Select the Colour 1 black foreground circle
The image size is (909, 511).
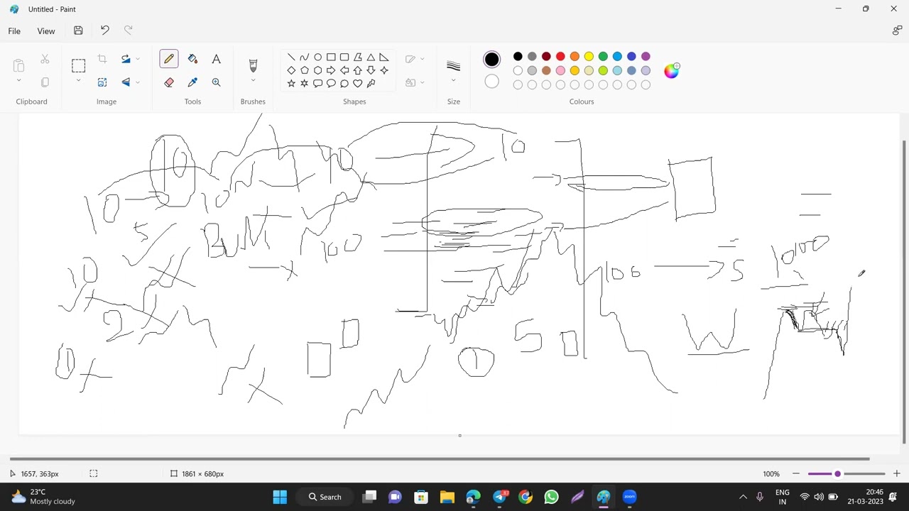(491, 60)
